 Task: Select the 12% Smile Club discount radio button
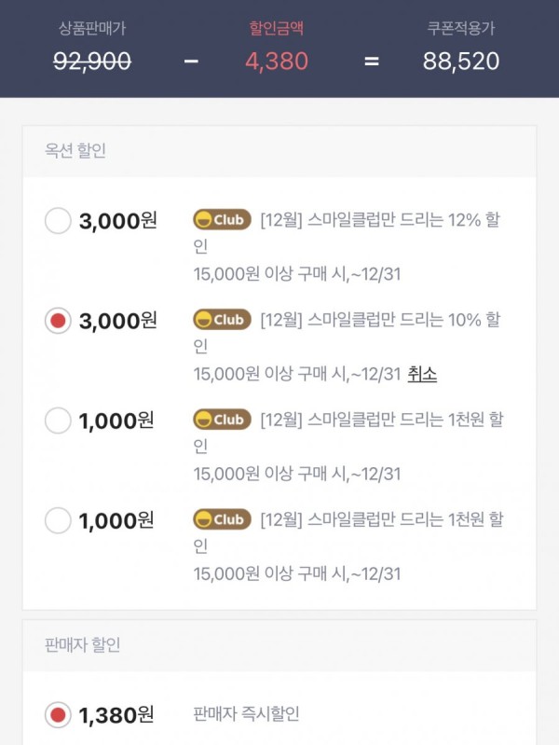point(58,220)
